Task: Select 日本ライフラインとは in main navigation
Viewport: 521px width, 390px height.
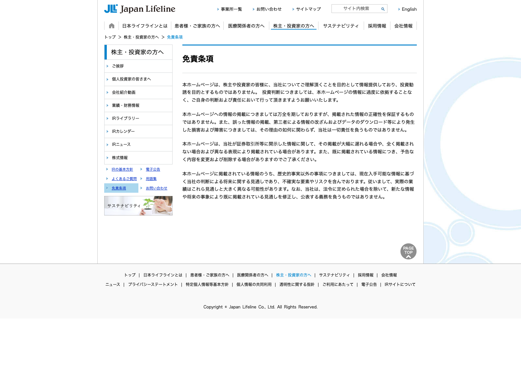Action: pyautogui.click(x=145, y=26)
